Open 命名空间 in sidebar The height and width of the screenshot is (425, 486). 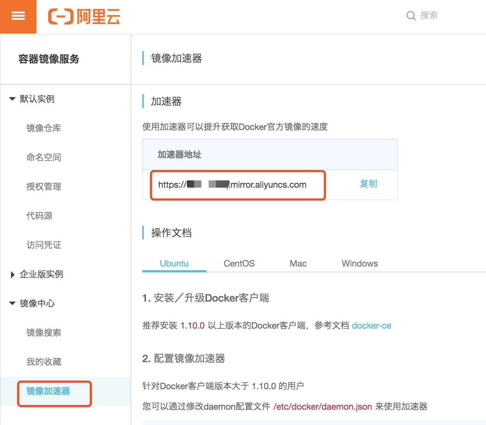click(x=44, y=157)
